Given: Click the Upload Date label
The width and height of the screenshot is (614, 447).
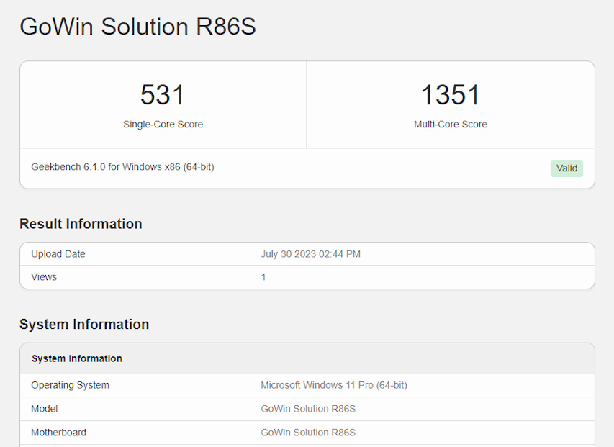Looking at the screenshot, I should [58, 254].
